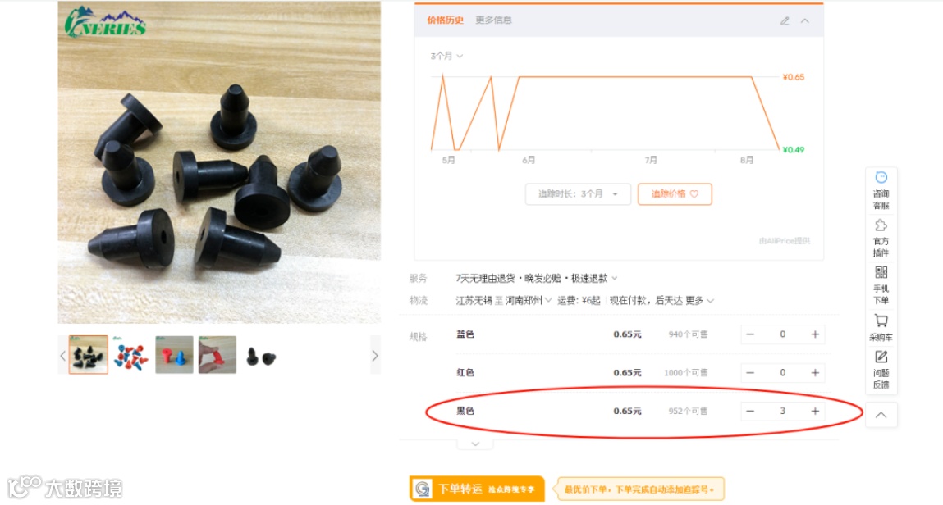This screenshot has height=505, width=943.
Task: Click the back-to-top arrow icon
Action: click(881, 415)
